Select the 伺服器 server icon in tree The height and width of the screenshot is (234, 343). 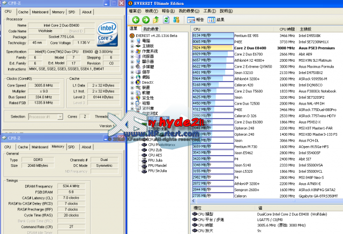[138, 56]
